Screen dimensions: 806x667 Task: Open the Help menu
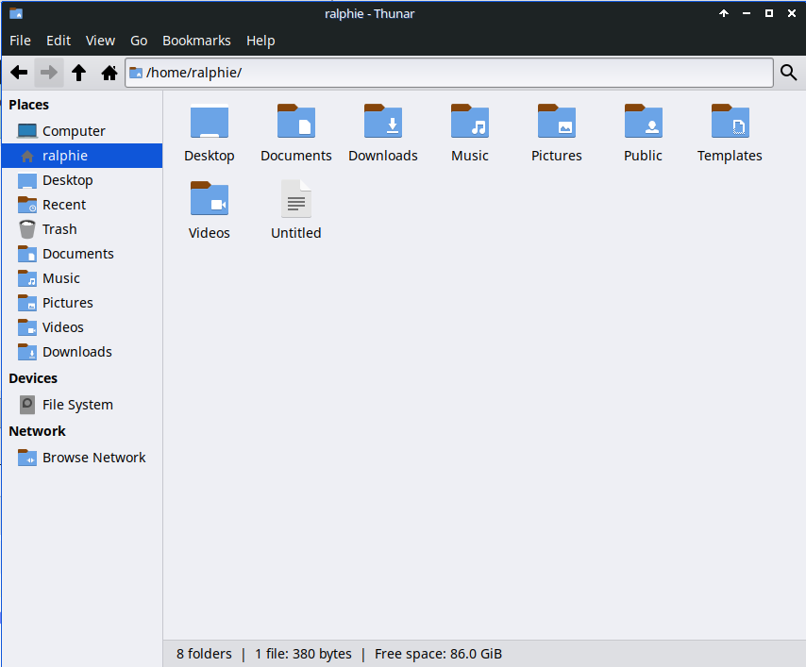[260, 41]
